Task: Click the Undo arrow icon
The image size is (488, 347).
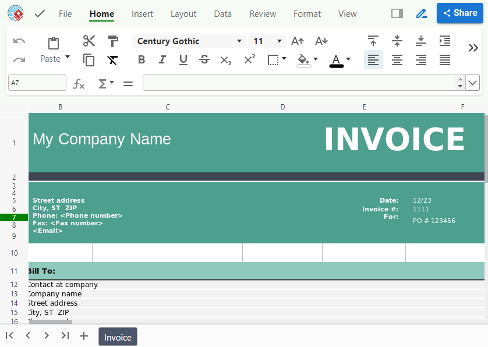Action: pyautogui.click(x=19, y=41)
